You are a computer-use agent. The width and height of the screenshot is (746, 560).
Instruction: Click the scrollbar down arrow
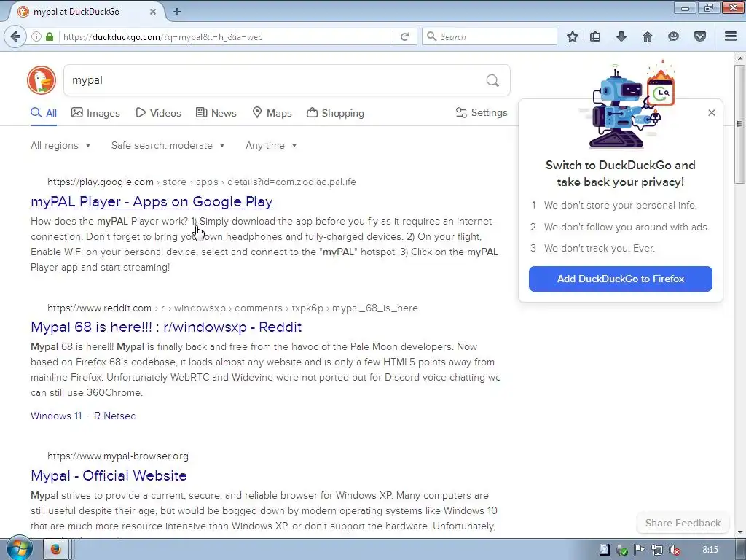pyautogui.click(x=740, y=532)
